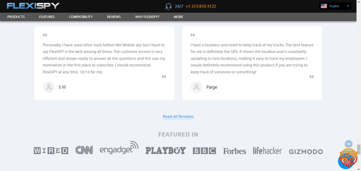The image size is (361, 171).
Task: Click the reviewer name Paige
Action: 212,87
